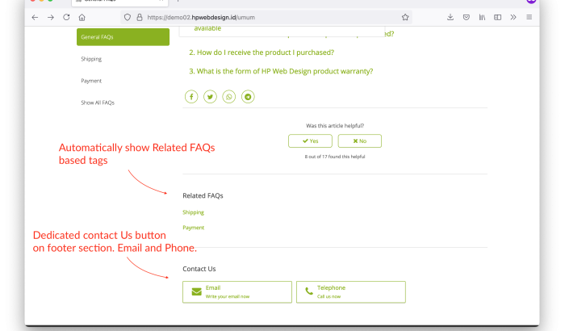Click the Email contact button
This screenshot has height=331, width=565.
tap(237, 292)
